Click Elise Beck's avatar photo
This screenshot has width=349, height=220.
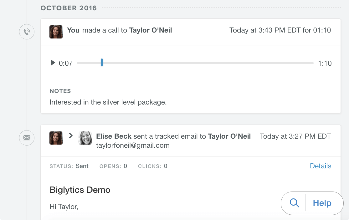(x=85, y=138)
